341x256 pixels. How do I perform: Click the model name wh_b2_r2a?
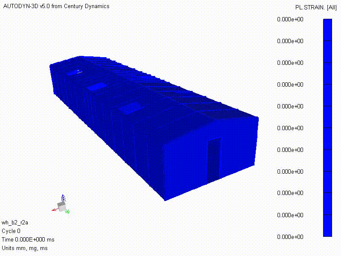tap(15, 222)
